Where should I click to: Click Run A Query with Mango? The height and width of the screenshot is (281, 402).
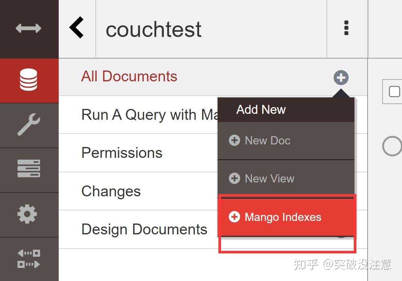point(150,115)
